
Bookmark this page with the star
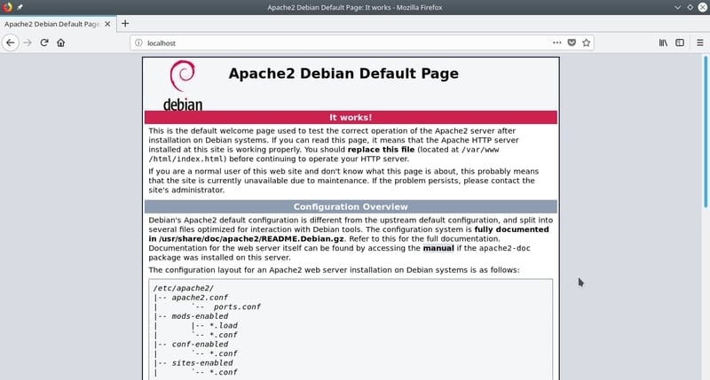[x=587, y=43]
